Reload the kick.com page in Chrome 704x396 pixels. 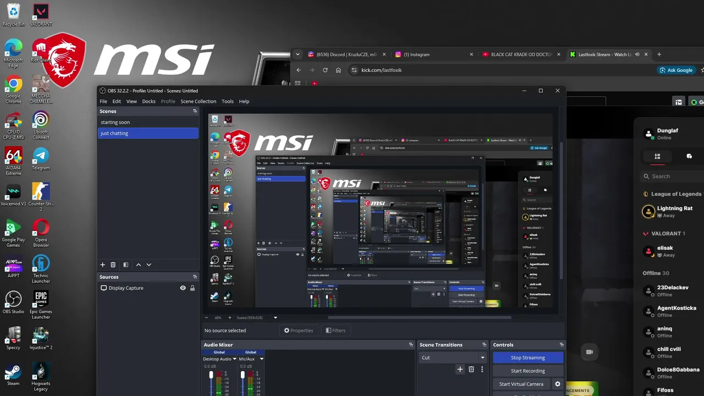325,70
